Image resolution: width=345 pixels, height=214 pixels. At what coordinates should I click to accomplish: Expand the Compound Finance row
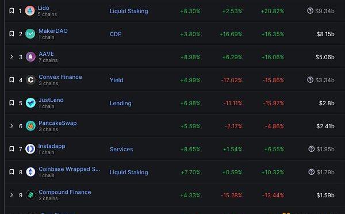(x=11, y=195)
